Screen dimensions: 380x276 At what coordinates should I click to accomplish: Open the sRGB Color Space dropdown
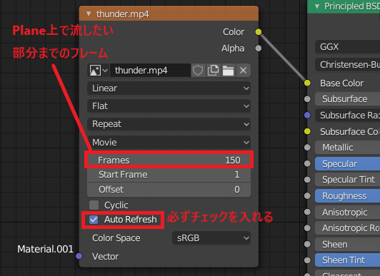tap(211, 238)
